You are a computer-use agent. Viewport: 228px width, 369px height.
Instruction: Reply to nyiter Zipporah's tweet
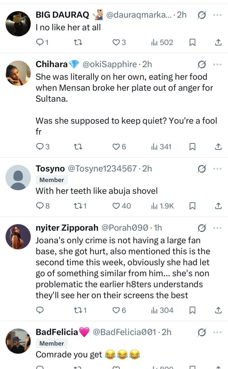pos(40,310)
